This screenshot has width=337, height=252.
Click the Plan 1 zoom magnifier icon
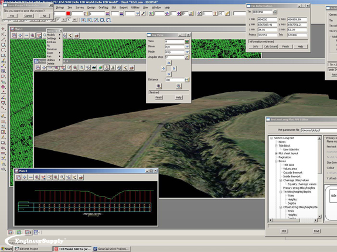click(x=32, y=36)
